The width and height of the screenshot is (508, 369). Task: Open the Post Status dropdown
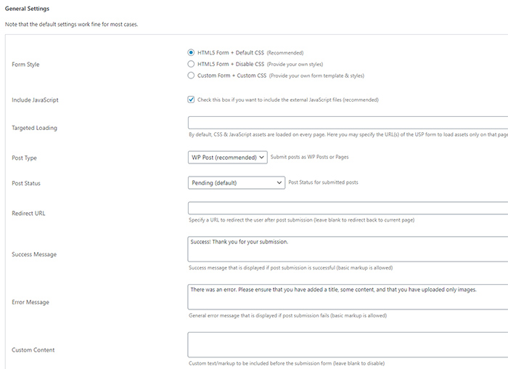click(236, 183)
